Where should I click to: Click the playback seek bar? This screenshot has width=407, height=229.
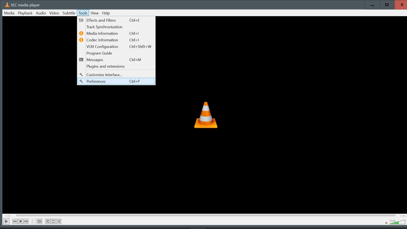click(x=203, y=216)
